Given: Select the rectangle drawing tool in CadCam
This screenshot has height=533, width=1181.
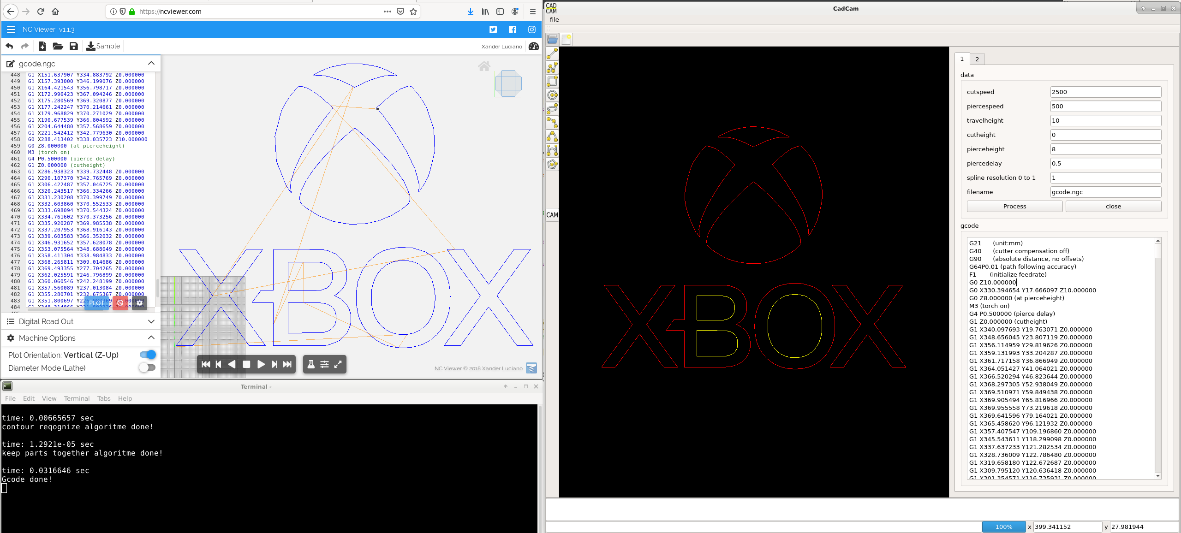Looking at the screenshot, I should point(552,81).
